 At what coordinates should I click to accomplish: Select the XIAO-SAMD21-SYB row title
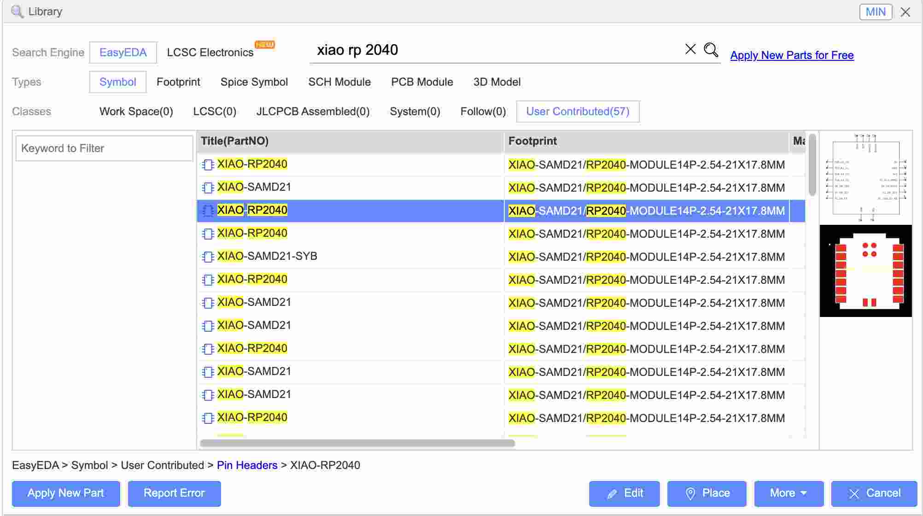(x=267, y=256)
